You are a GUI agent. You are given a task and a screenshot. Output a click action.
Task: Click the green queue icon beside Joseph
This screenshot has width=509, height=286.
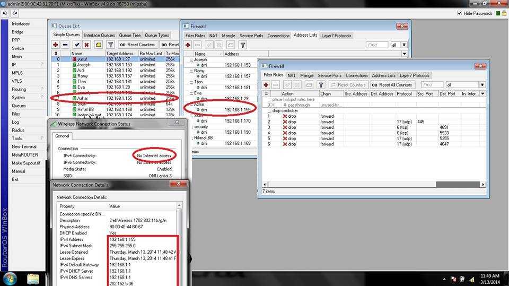click(x=74, y=65)
